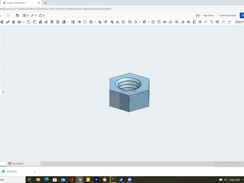Open the FeatureScript notices icon
Viewport: 244px width, 183px height.
point(197,15)
